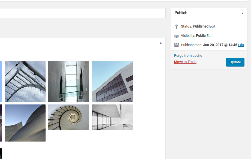251x159 pixels.
Task: Click the calendar icon beside Published on
Action: (x=177, y=45)
